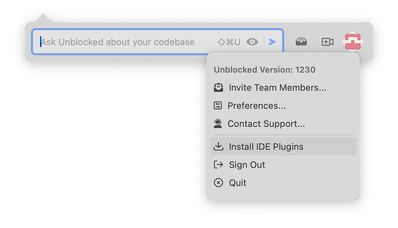
Task: Click the shift-command-U shortcut hint
Action: [229, 42]
